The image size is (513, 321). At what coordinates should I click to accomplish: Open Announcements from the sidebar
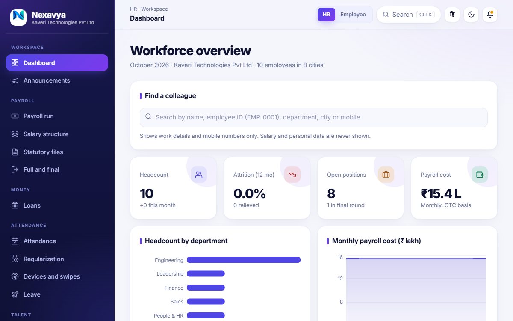tap(57, 80)
